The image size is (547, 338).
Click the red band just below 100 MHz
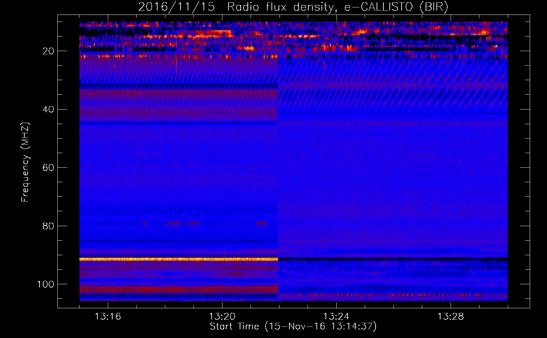coord(179,289)
